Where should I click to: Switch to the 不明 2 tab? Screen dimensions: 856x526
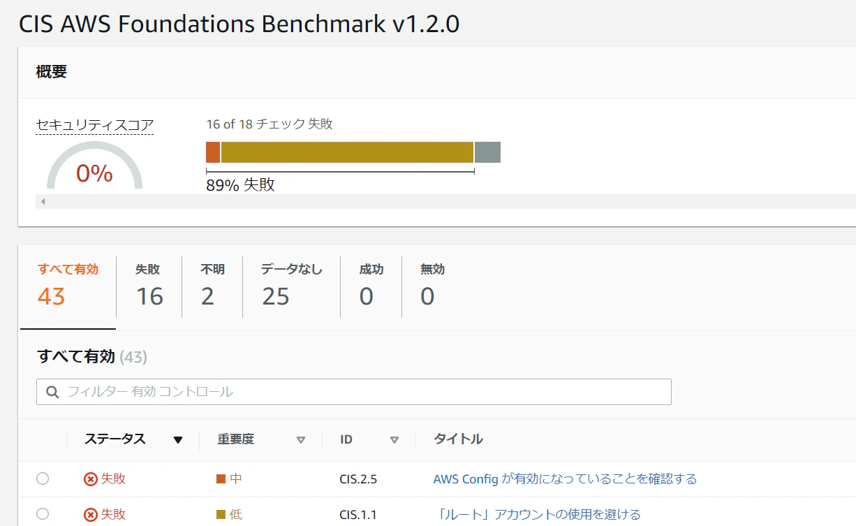coord(213,286)
